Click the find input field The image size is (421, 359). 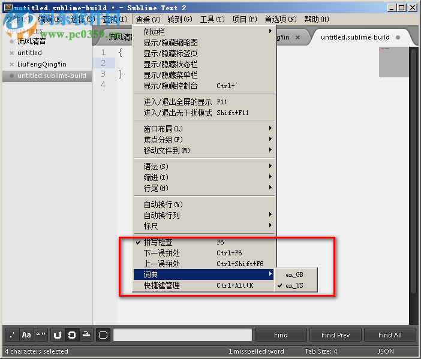click(x=182, y=335)
